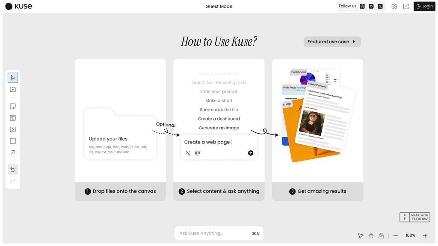Image resolution: width=438 pixels, height=246 pixels.
Task: Zoom in with the plus button
Action: [x=425, y=236]
